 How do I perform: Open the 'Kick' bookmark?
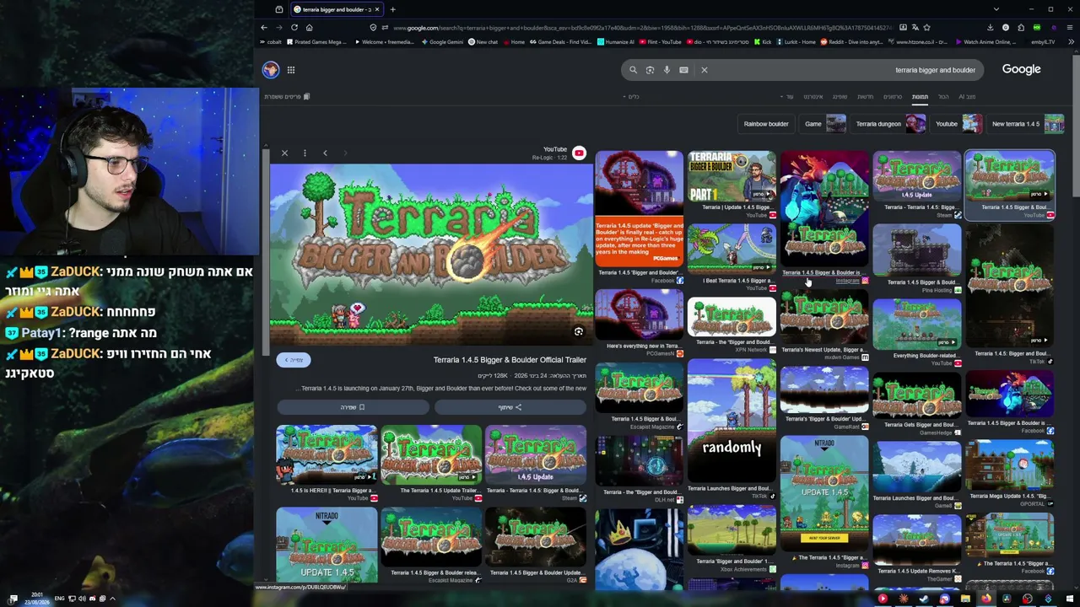click(x=763, y=41)
